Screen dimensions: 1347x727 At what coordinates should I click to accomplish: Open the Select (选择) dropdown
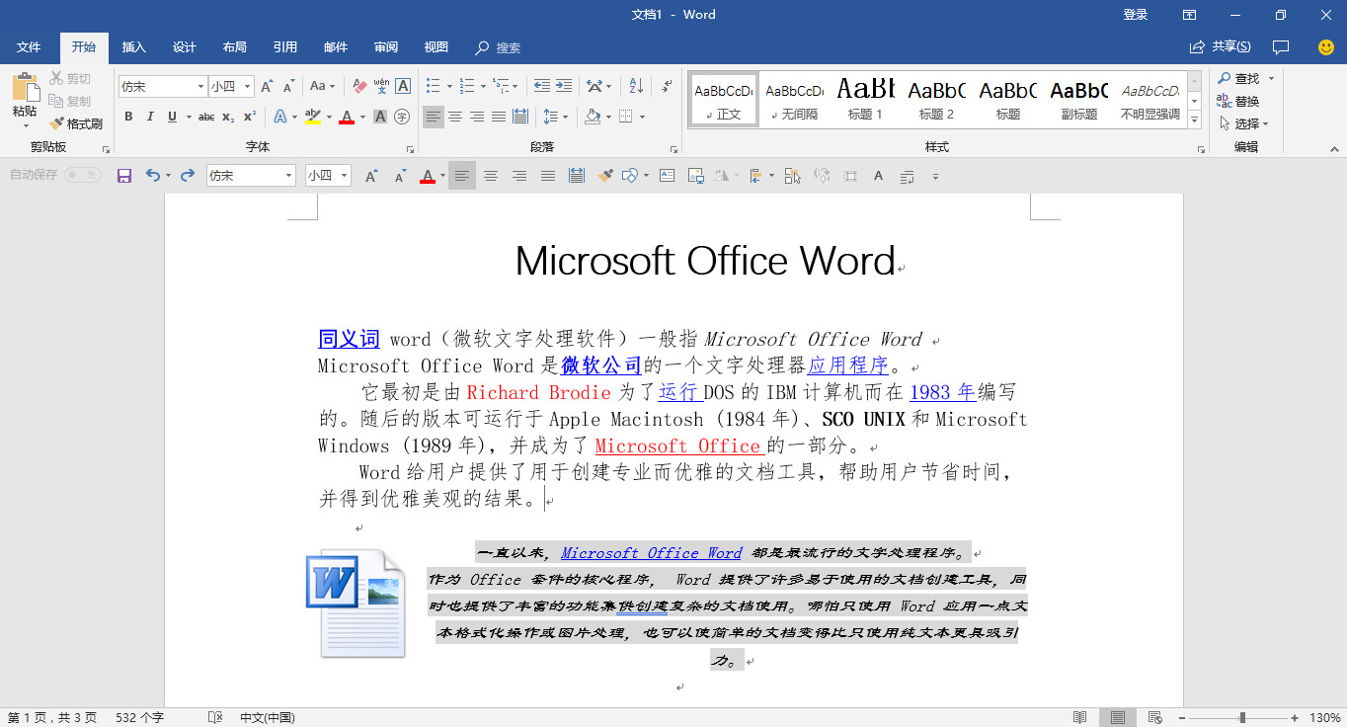[x=1243, y=123]
